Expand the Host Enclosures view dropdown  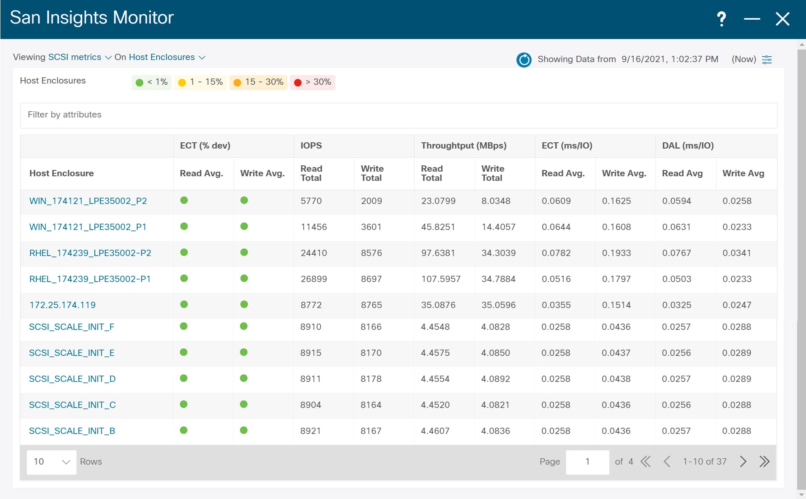[167, 57]
